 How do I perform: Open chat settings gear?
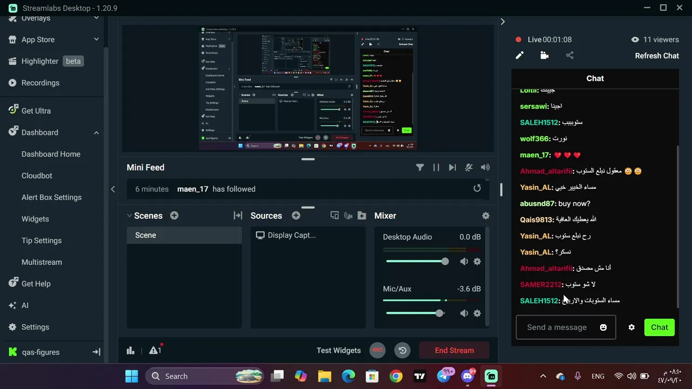(x=631, y=327)
